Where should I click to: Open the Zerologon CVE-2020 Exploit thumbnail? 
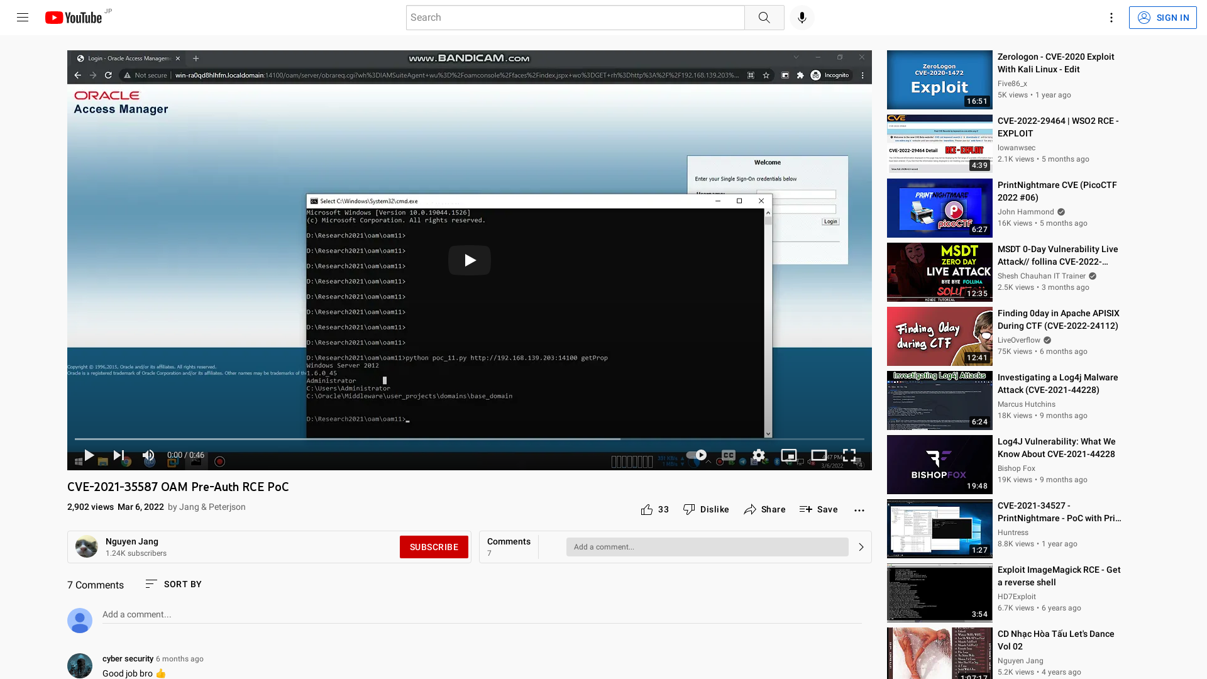click(939, 80)
